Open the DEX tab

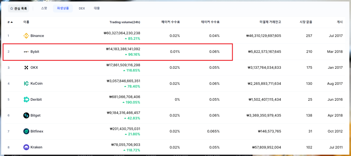point(82,8)
